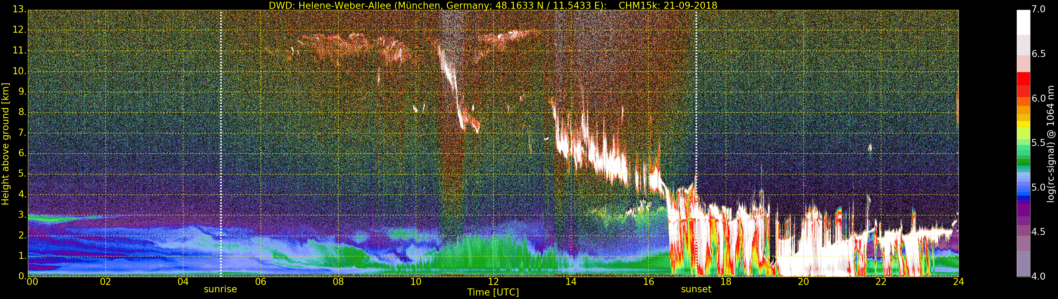Image resolution: width=1058 pixels, height=299 pixels.
Task: Click the height axis tick label 12
Action: tap(19, 30)
